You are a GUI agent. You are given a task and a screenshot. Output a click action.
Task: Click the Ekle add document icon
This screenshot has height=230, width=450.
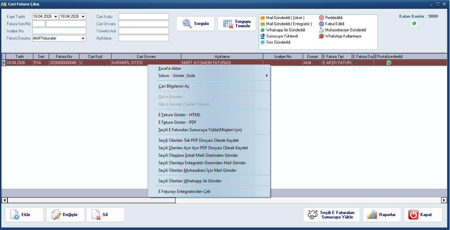15,215
